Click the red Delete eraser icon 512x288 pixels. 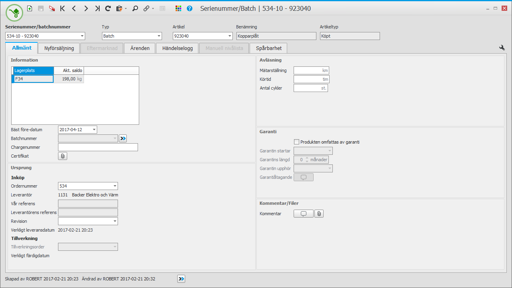(x=52, y=8)
